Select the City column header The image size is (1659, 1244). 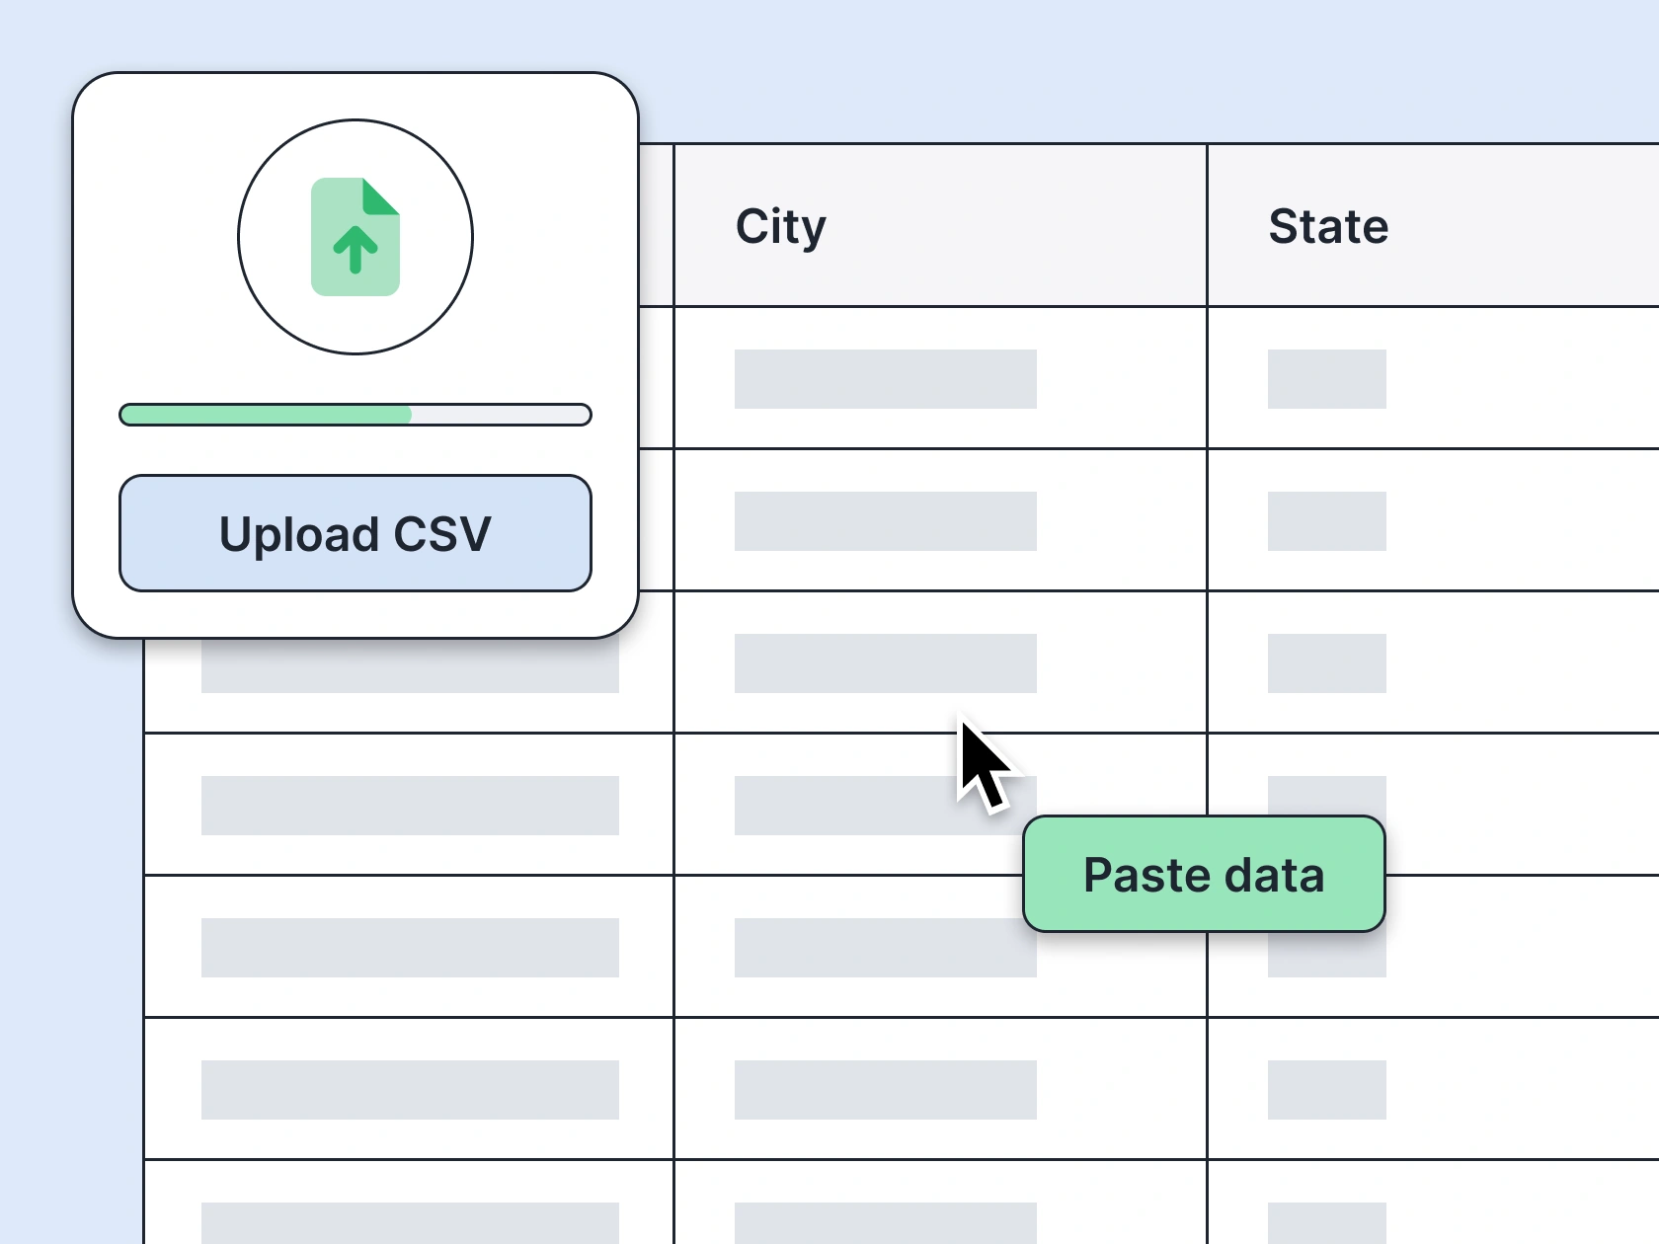(780, 226)
